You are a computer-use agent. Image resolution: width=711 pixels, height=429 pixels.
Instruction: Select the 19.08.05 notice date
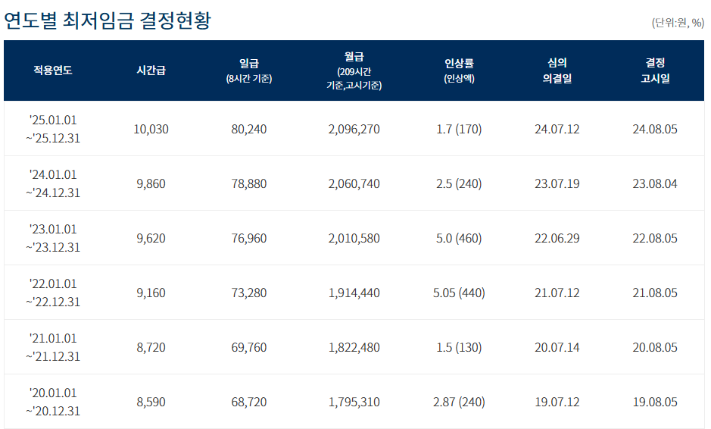(x=655, y=402)
